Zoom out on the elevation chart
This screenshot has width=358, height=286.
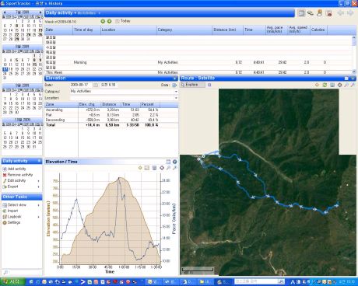tap(175, 168)
